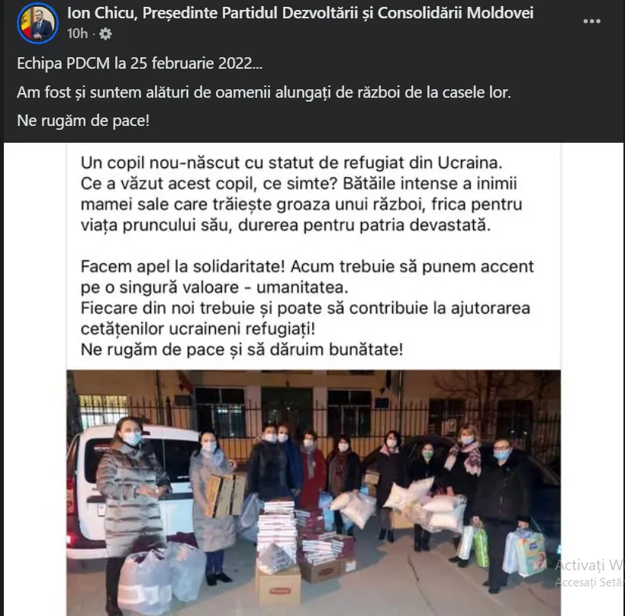This screenshot has height=616, width=625.
Task: Open Ion Chicu's round profile picture
Action: coord(37,24)
